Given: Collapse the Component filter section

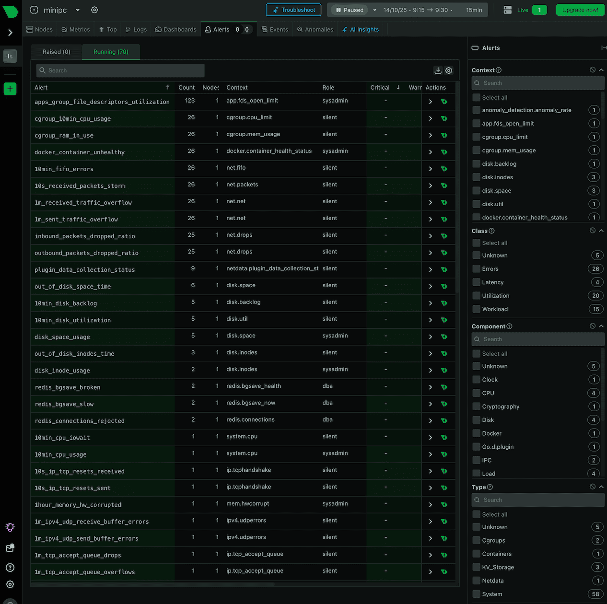Looking at the screenshot, I should click(601, 326).
